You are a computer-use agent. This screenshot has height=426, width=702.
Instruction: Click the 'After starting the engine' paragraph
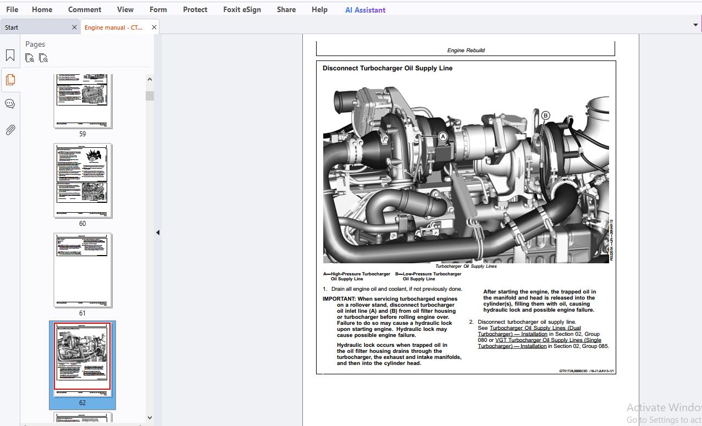tap(539, 301)
